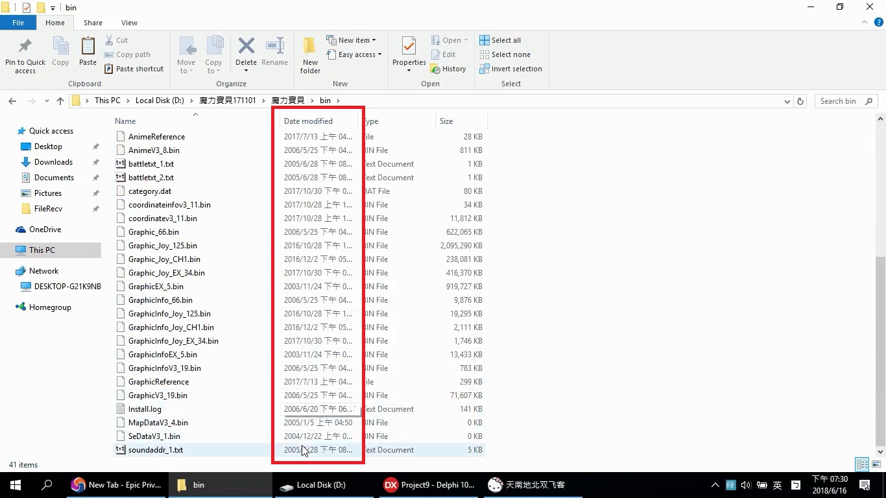
Task: Click the Delete icon in ribbon
Action: pyautogui.click(x=246, y=47)
